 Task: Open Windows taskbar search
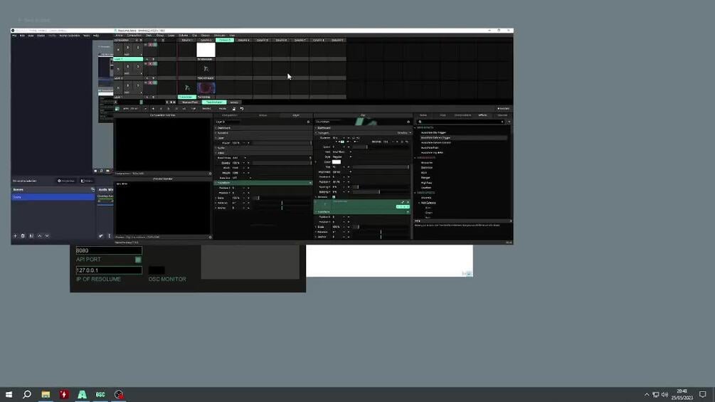[27, 394]
